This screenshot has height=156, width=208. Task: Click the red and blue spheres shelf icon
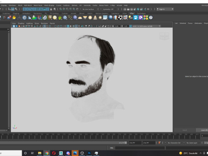(9, 18)
